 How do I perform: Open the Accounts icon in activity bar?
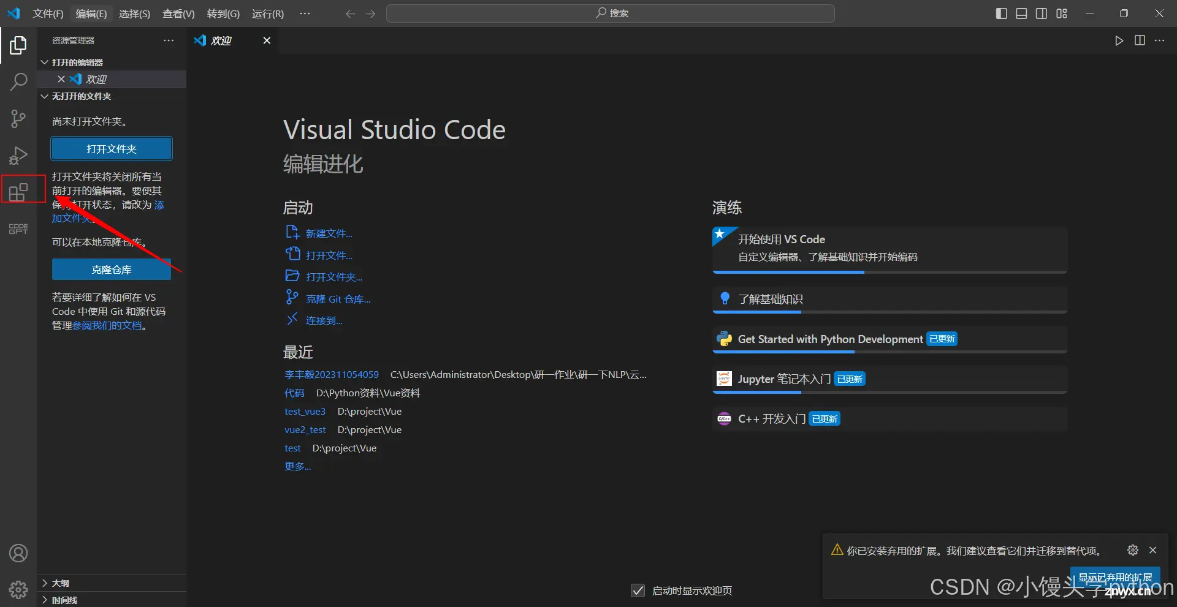[18, 553]
